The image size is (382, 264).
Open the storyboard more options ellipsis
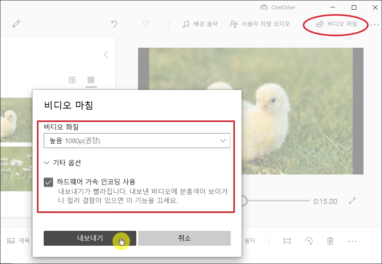tap(352, 241)
